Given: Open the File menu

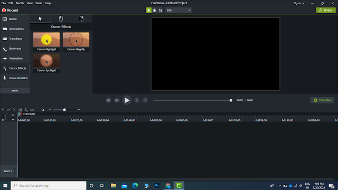Looking at the screenshot, I should (4, 3).
